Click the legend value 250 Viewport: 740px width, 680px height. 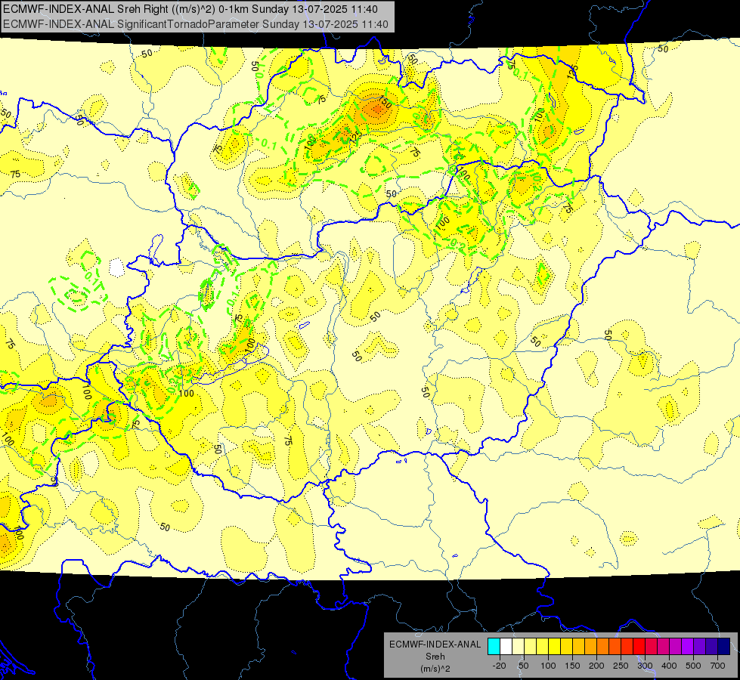(621, 666)
